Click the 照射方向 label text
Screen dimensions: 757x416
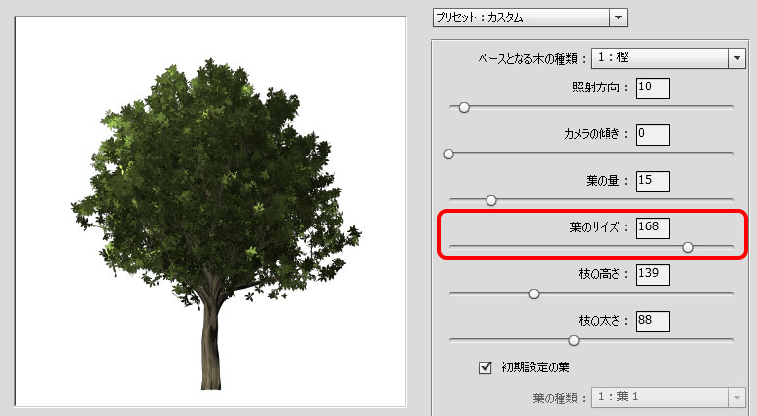click(601, 87)
